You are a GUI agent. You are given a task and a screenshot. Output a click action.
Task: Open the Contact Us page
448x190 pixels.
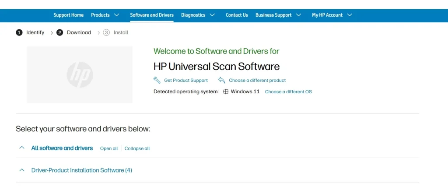pyautogui.click(x=237, y=15)
